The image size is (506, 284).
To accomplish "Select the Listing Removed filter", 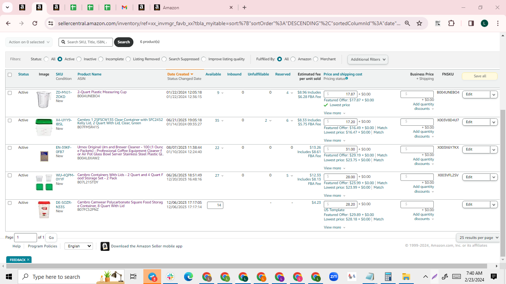I will (x=128, y=59).
